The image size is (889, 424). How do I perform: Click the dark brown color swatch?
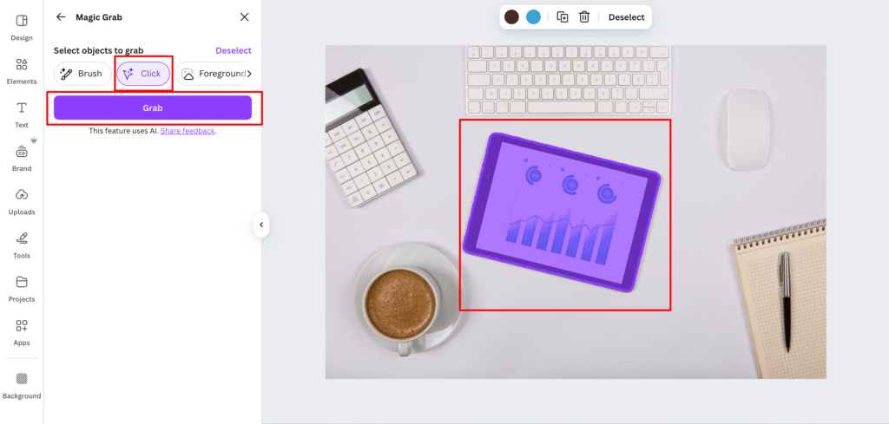[511, 17]
